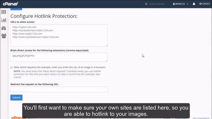Log out with the LOGOUT link

point(205,4)
